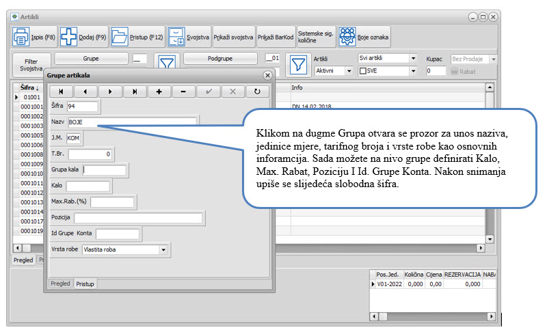Click right arrow of article list horizontal scrollbar

pos(481,248)
